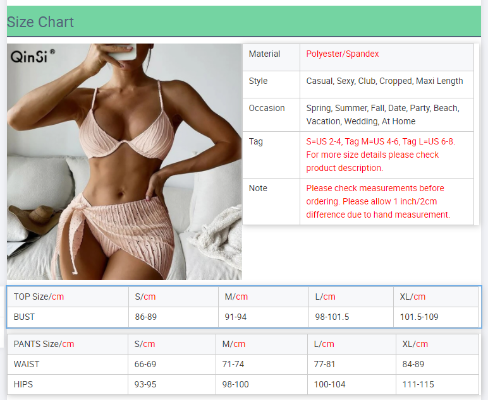Screen dimensions: 488x400
Task: Click the BUST row label
Action: coord(24,317)
